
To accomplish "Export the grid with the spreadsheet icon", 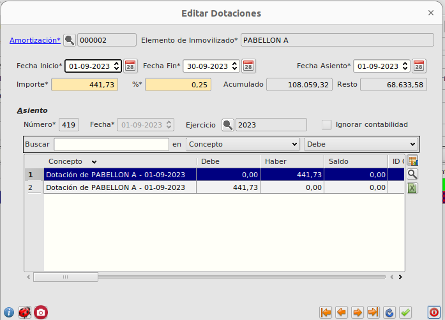I will click(x=412, y=187).
